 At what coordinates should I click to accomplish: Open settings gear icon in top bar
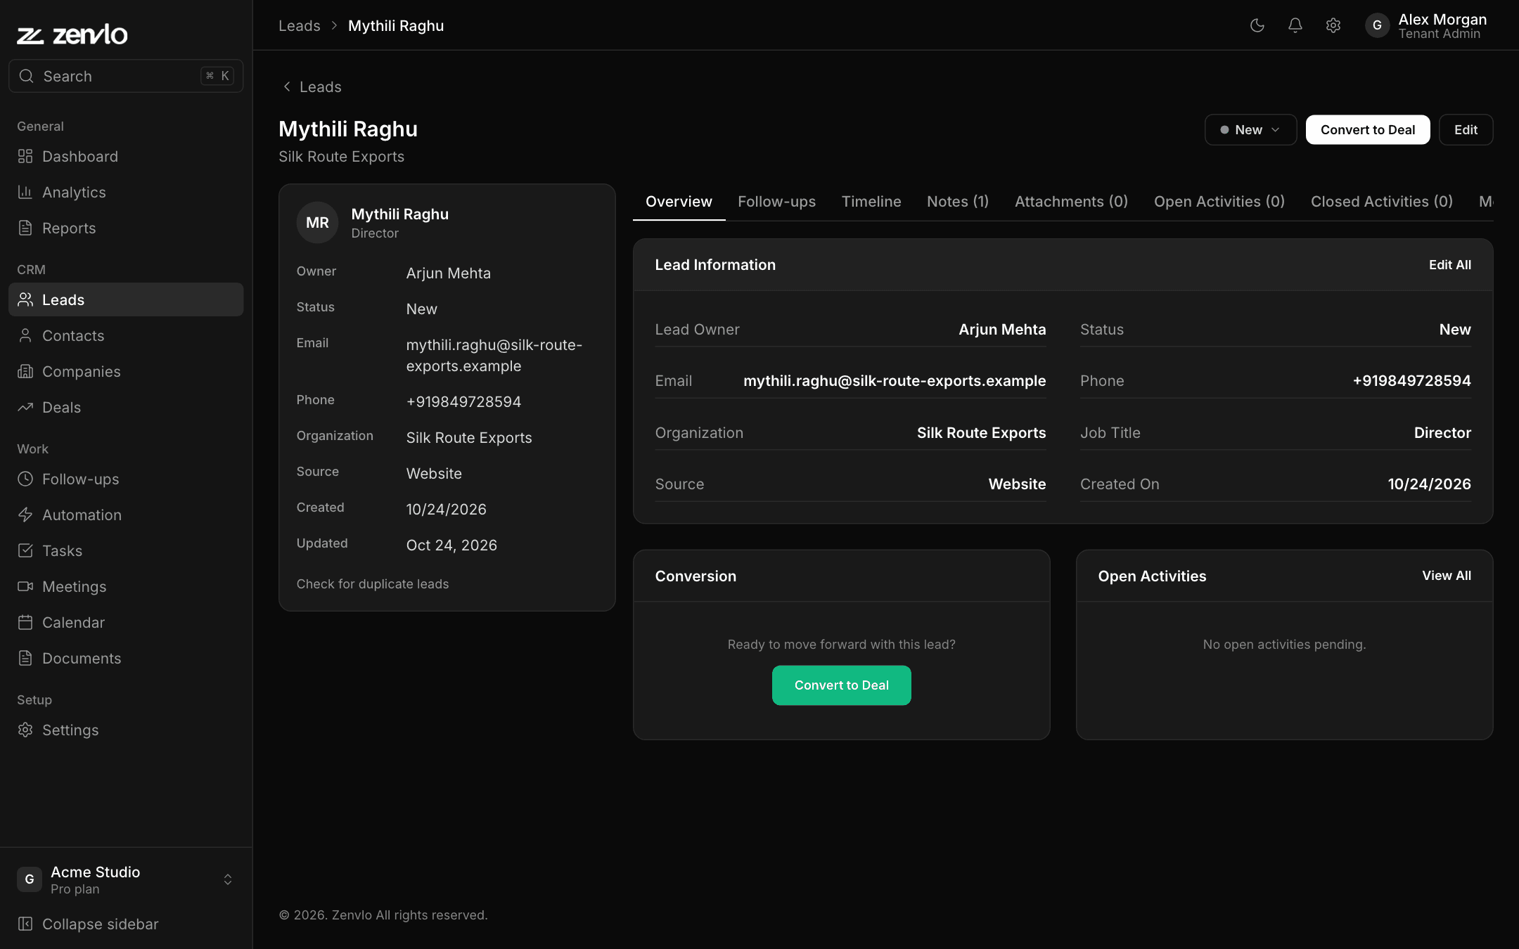(x=1333, y=25)
